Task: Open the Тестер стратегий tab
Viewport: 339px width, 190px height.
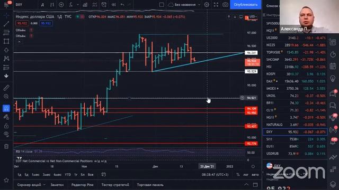Action: pyautogui.click(x=115, y=185)
